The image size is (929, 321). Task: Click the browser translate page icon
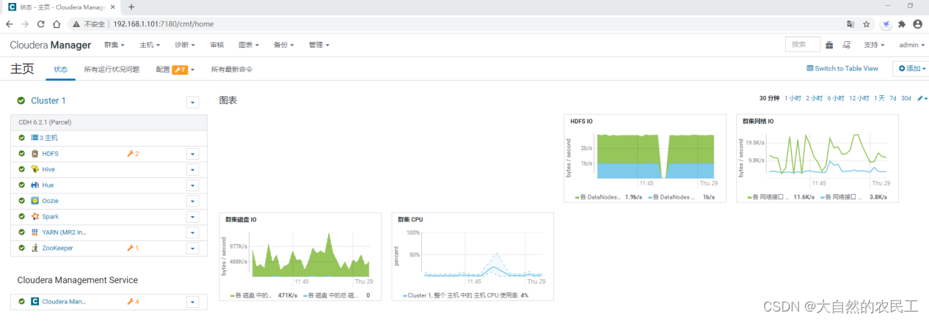pos(851,23)
